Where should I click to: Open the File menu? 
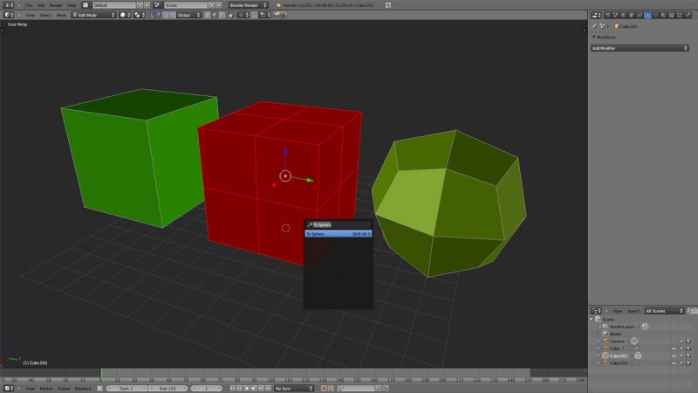pos(29,5)
